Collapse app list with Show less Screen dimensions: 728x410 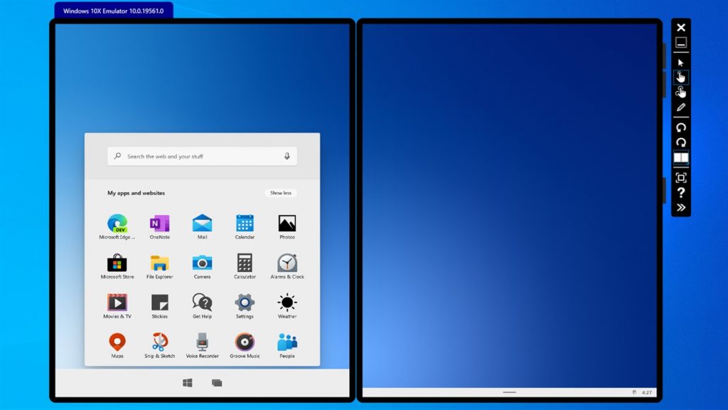pos(280,193)
